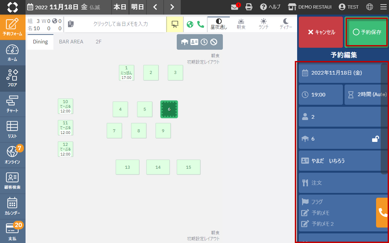Select table 3 on floor

pyautogui.click(x=175, y=73)
